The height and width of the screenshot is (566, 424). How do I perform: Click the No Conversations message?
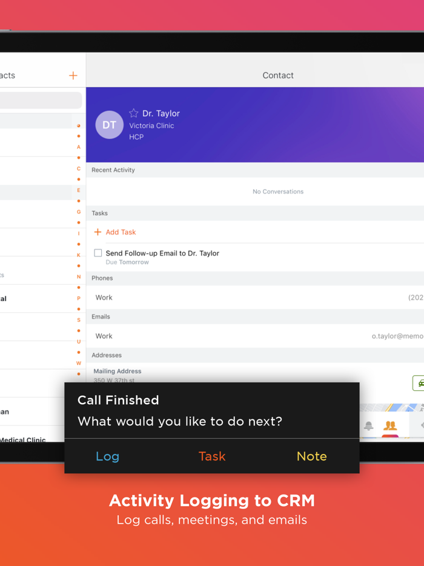tap(278, 191)
